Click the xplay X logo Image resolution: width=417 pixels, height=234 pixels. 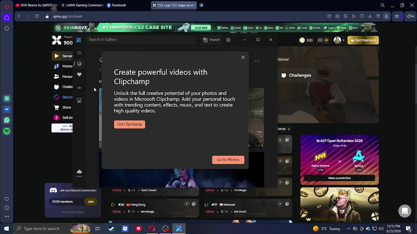57,40
